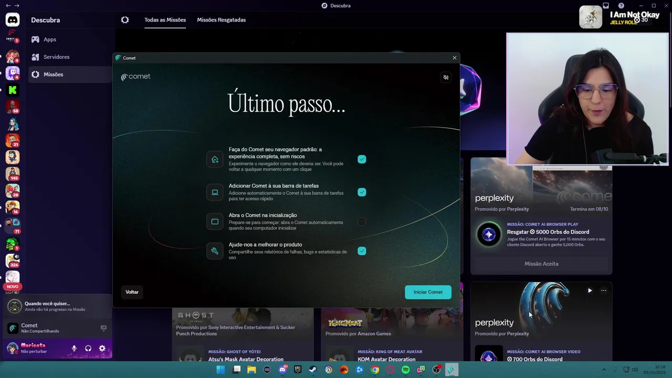This screenshot has width=672, height=378.
Task: Toggle the sound mute icon in Comet installer
Action: pos(446,77)
